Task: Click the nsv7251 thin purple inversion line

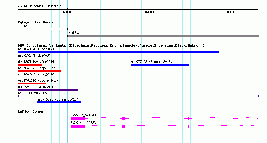Action: pyautogui.click(x=138, y=58)
